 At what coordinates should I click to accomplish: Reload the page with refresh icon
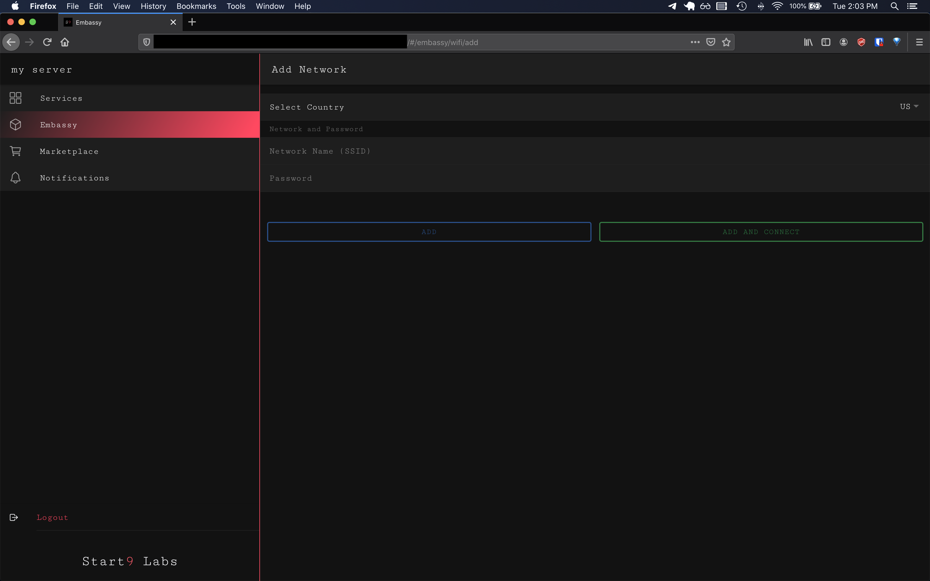tap(47, 42)
